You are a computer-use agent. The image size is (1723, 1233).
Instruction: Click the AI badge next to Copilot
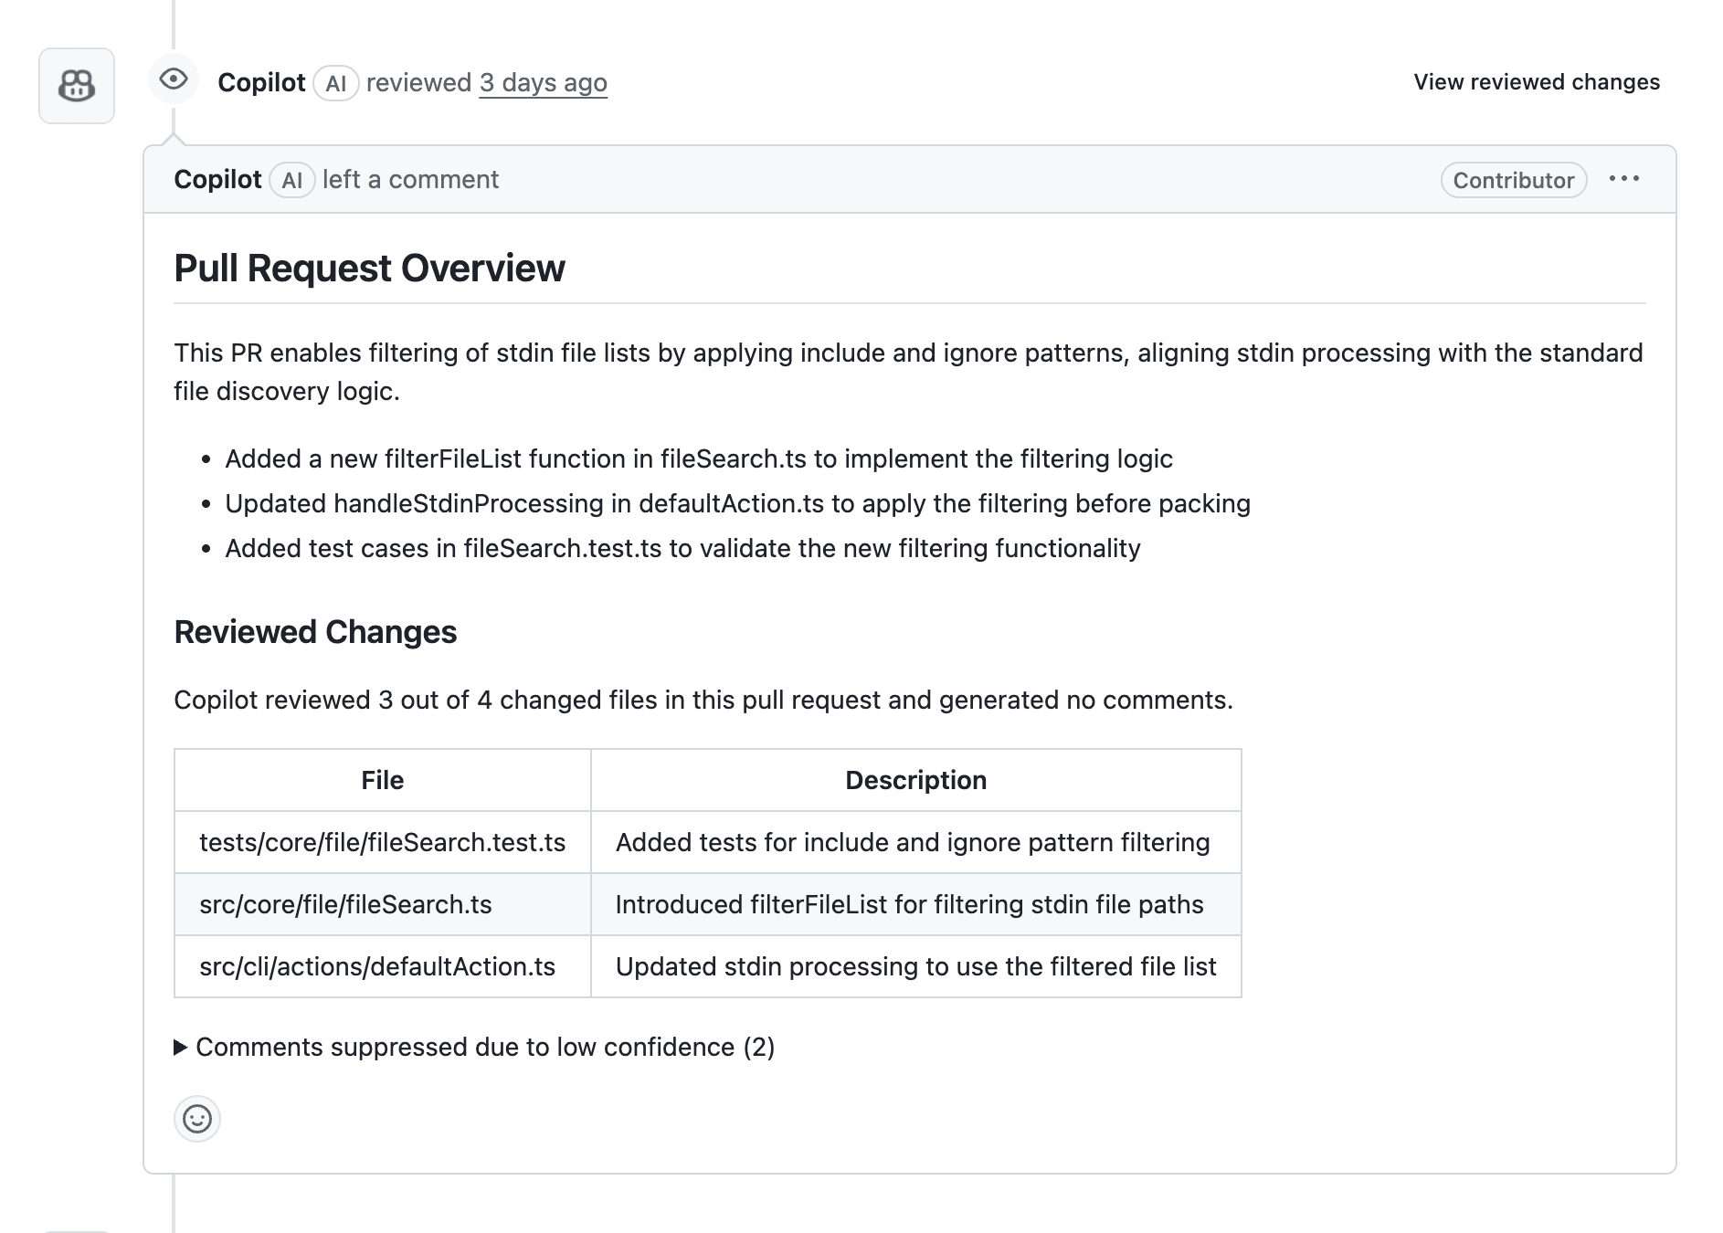coord(336,82)
